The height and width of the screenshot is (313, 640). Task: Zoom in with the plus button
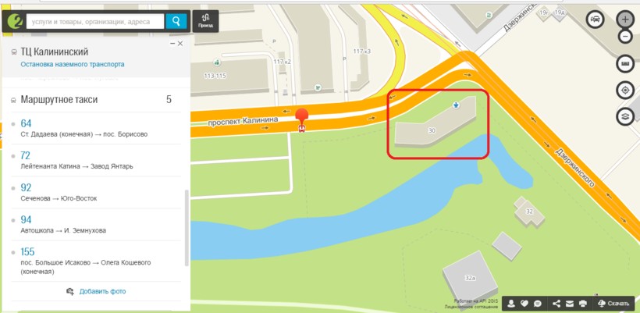coord(625,20)
